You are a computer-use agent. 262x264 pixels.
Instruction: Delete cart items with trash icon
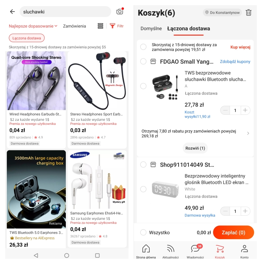(249, 12)
